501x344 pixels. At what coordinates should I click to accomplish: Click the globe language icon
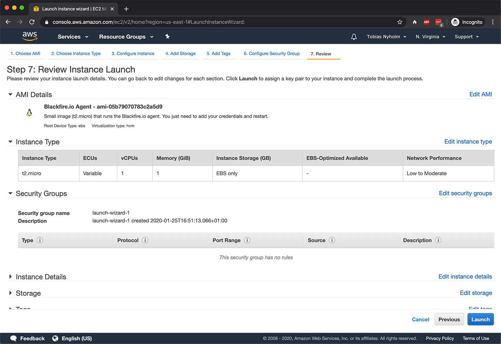point(55,338)
